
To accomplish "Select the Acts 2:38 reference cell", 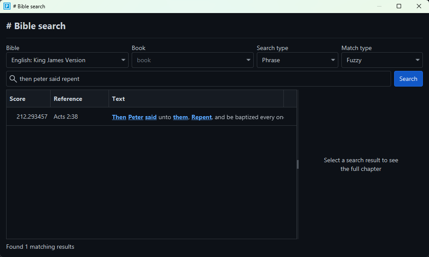I will pos(66,117).
